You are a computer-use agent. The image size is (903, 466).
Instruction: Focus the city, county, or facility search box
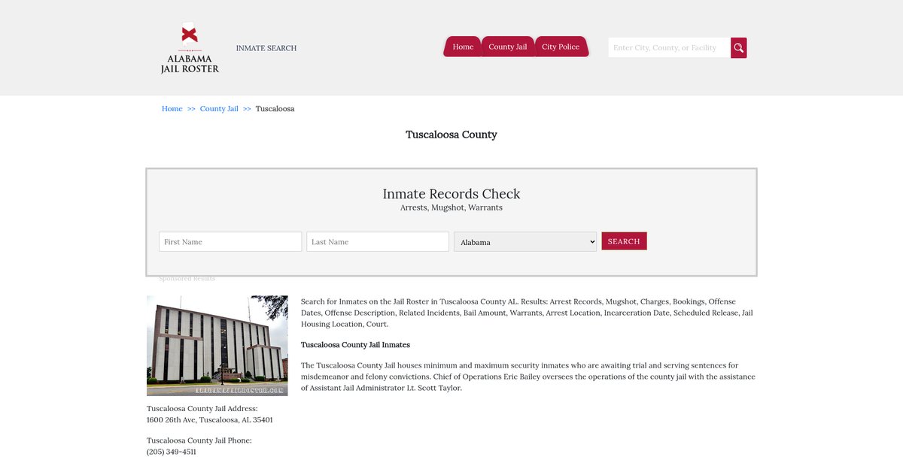click(x=668, y=48)
